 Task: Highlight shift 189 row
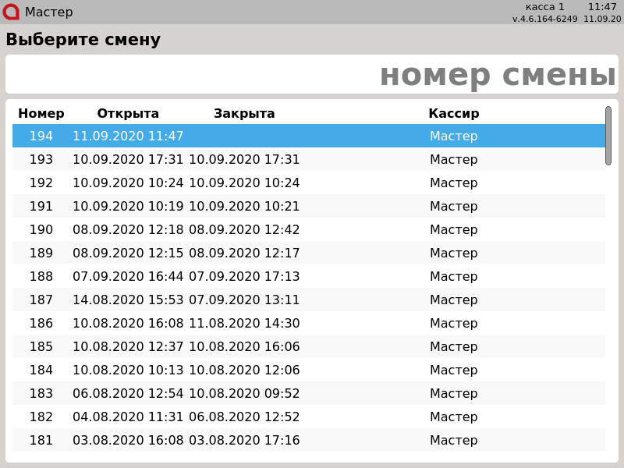tap(308, 253)
